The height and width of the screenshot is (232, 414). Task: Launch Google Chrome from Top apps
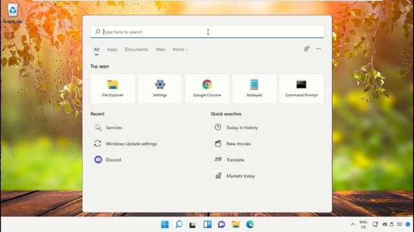pos(207,89)
